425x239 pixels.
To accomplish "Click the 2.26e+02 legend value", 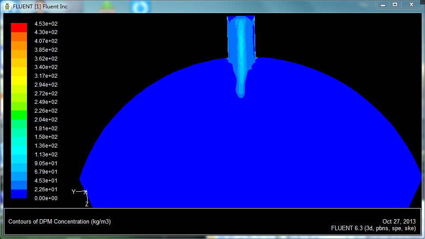I will (46, 111).
